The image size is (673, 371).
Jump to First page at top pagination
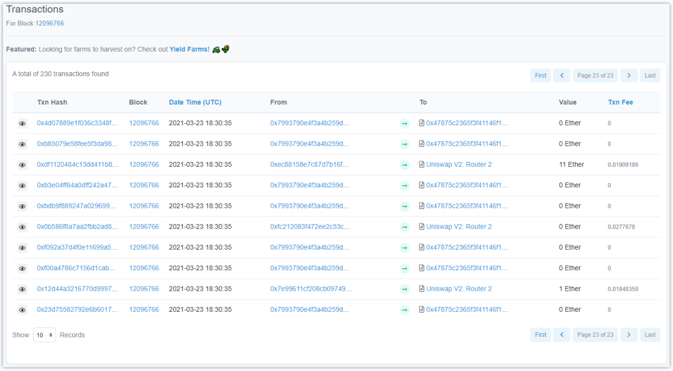tap(540, 75)
